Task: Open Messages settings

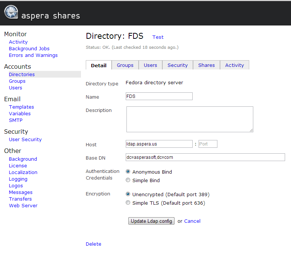Action: click(x=21, y=192)
